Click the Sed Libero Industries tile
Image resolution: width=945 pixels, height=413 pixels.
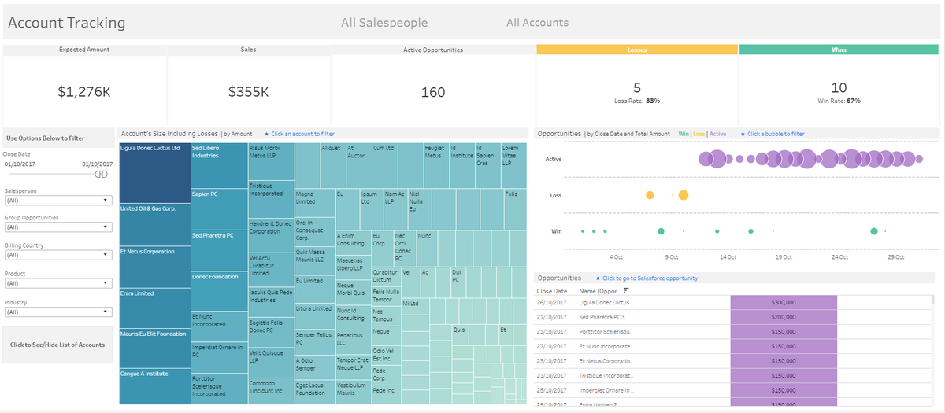tap(219, 165)
